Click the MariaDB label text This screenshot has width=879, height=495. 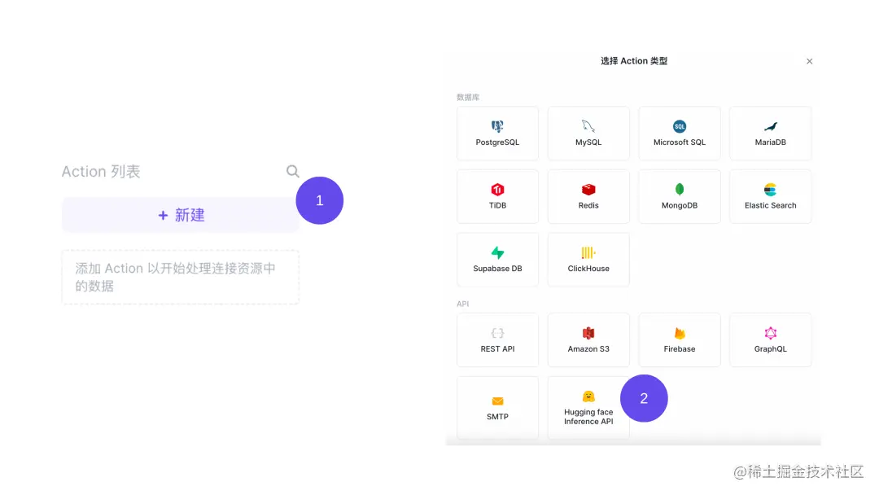[770, 142]
